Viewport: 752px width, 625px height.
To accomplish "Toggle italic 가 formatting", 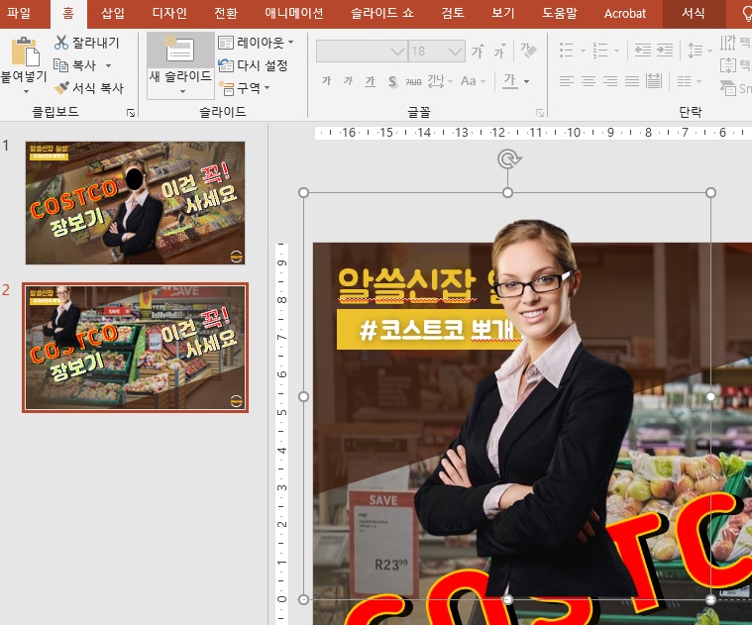I will coord(348,81).
